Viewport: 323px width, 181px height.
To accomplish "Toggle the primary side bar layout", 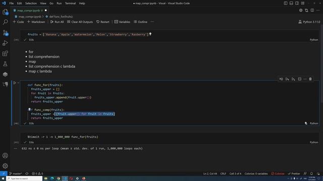I will point(286,4).
